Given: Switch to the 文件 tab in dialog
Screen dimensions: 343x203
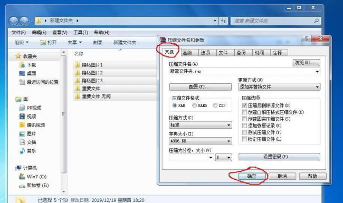Looking at the screenshot, I should [223, 53].
